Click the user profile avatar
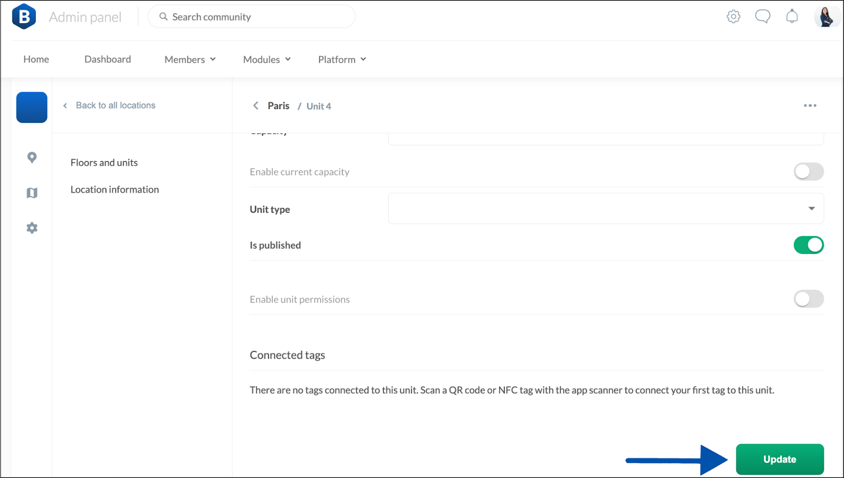844x478 pixels. [826, 16]
